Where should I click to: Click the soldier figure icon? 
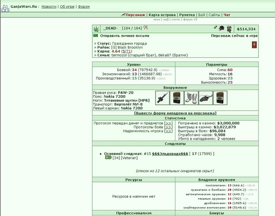[x=229, y=29]
